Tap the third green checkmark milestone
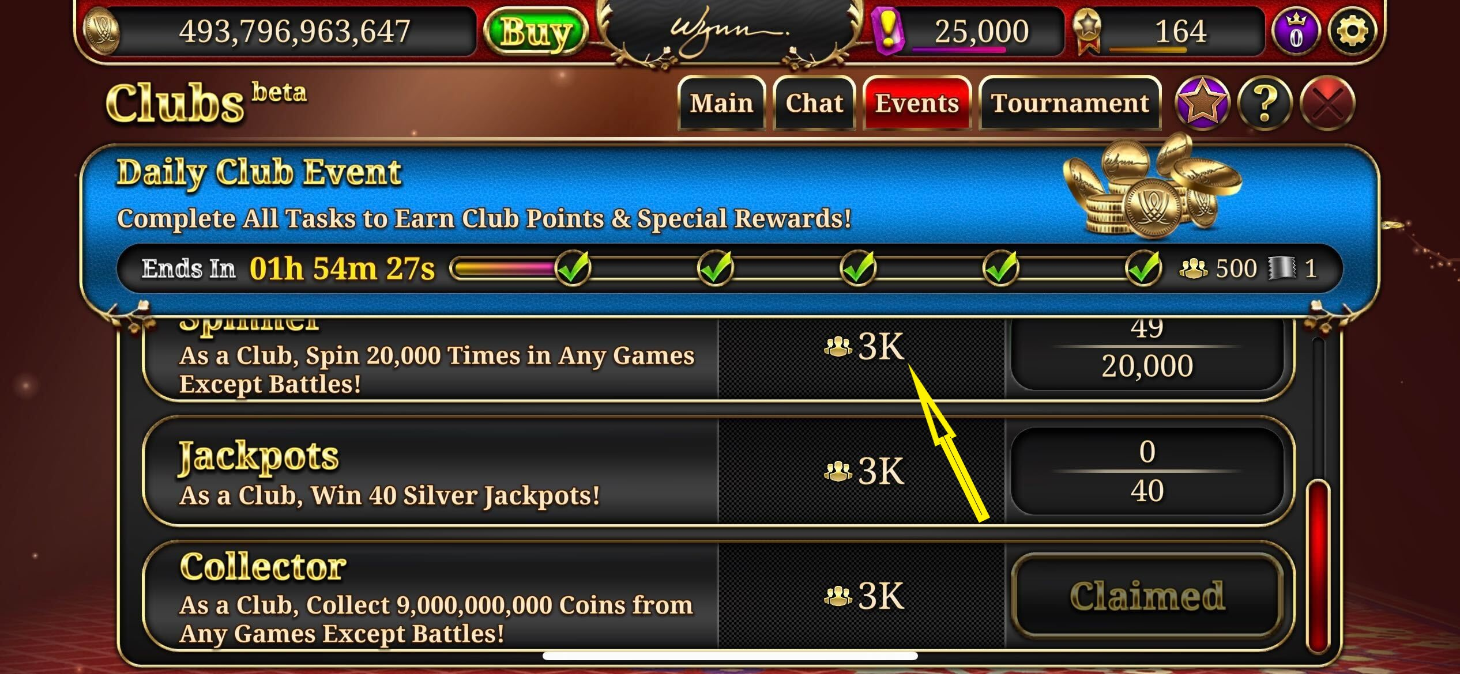 click(858, 268)
